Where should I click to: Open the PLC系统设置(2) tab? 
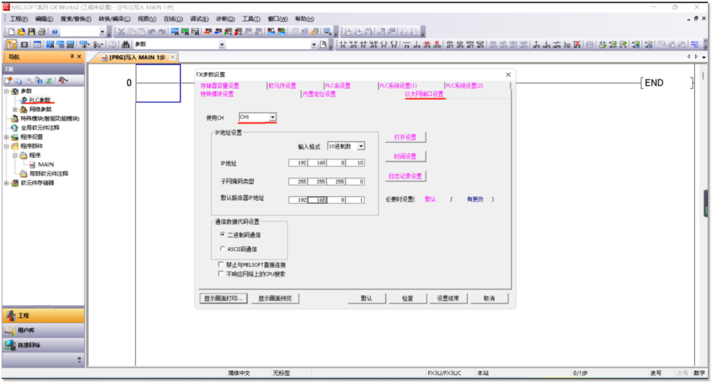pos(464,86)
